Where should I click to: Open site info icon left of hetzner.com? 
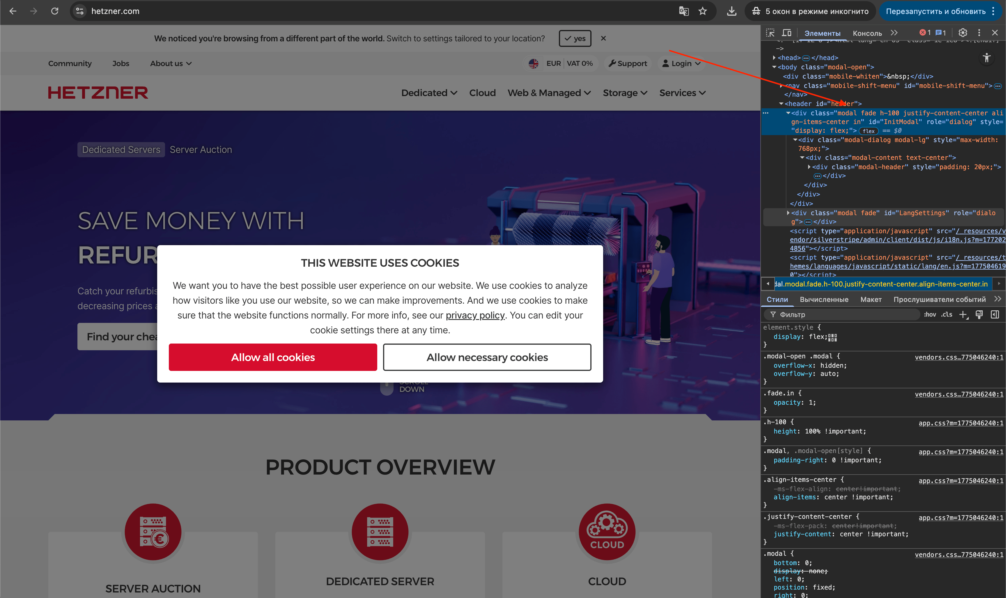(x=80, y=11)
